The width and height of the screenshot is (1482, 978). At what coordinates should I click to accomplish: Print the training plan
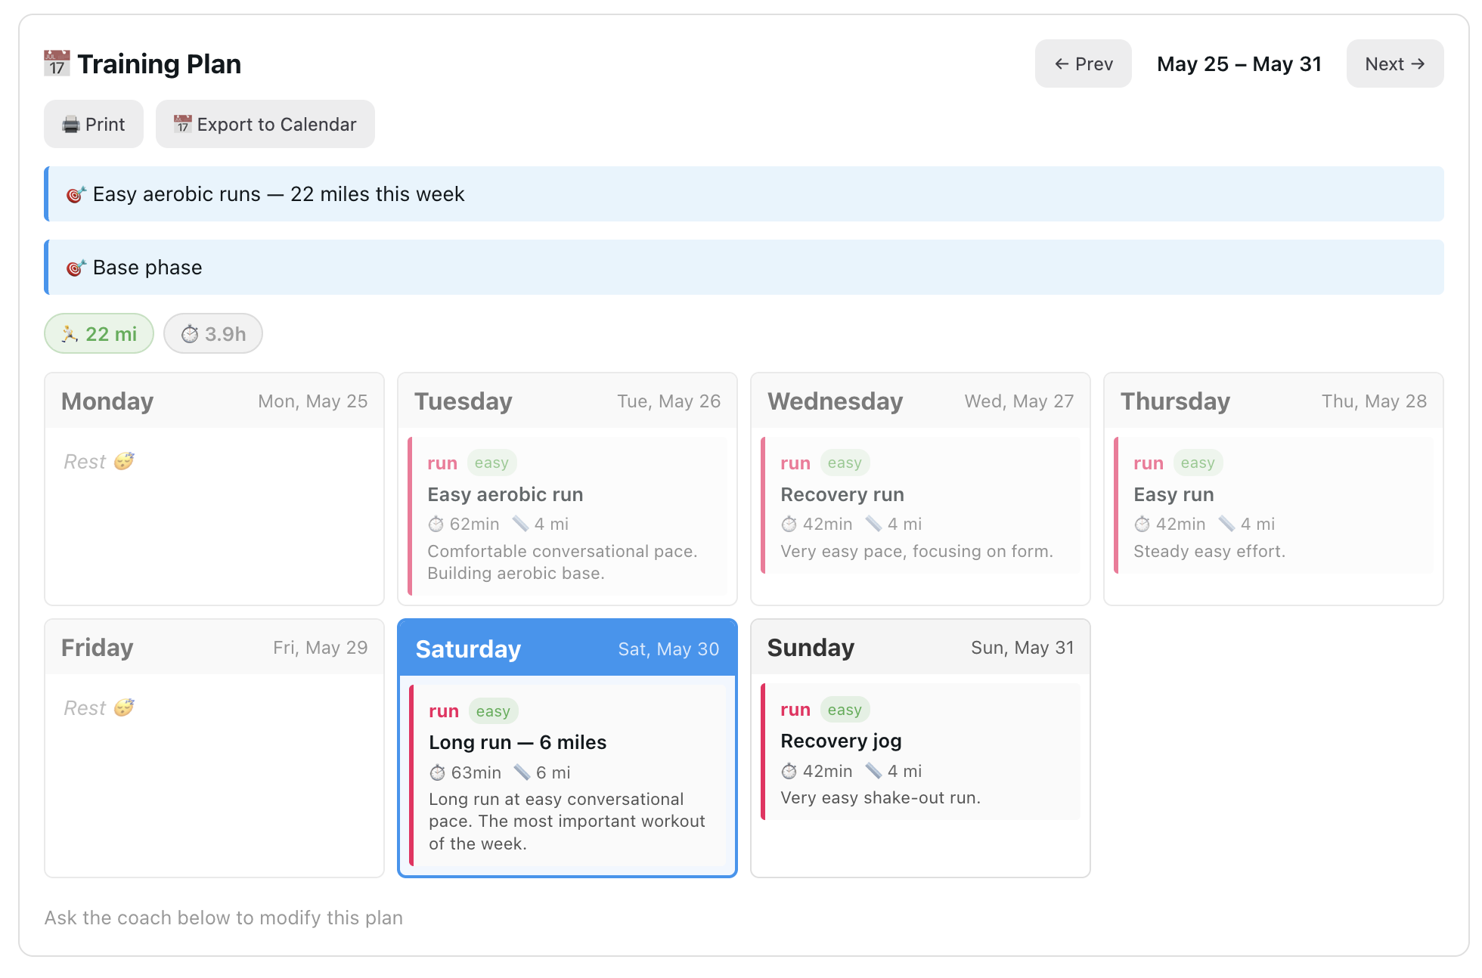(x=94, y=124)
